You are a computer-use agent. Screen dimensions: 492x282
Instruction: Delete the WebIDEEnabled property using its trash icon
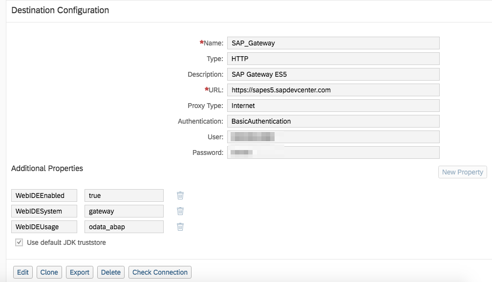(x=180, y=195)
